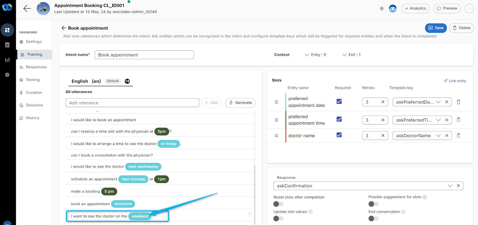Uncheck Required for doctor name
The height and width of the screenshot is (225, 478).
[x=339, y=135]
